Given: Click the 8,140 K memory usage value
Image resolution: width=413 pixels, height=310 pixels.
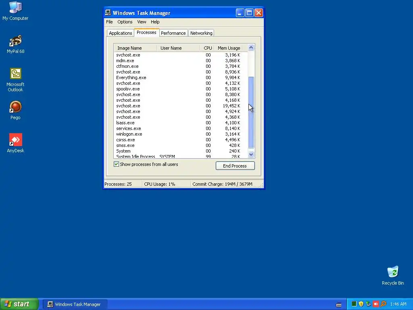Looking at the screenshot, I should [x=233, y=128].
